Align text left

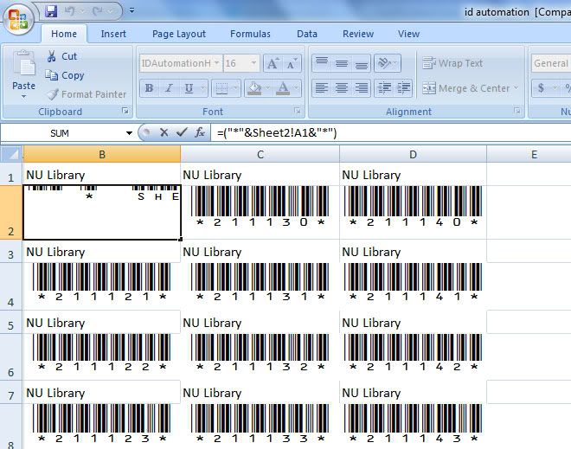coord(322,88)
